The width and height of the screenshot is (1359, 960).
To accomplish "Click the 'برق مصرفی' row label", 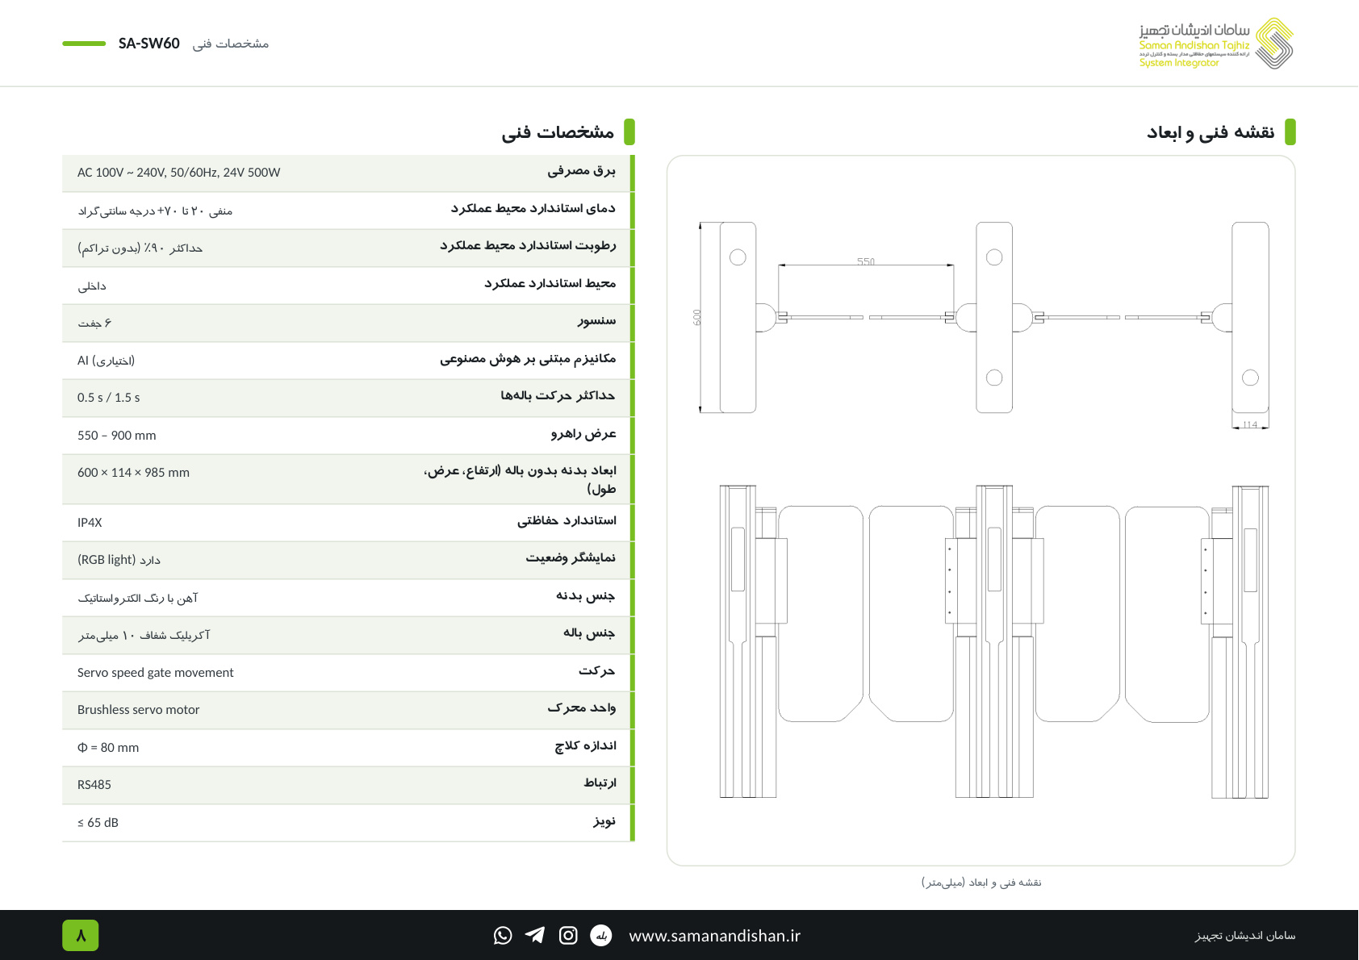I will (581, 171).
